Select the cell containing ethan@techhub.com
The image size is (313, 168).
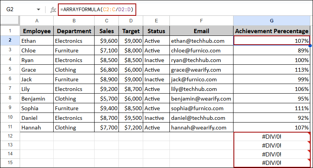201,40
